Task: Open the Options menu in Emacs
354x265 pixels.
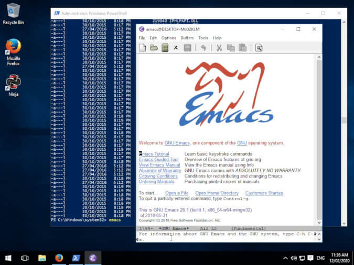Action: click(x=168, y=38)
